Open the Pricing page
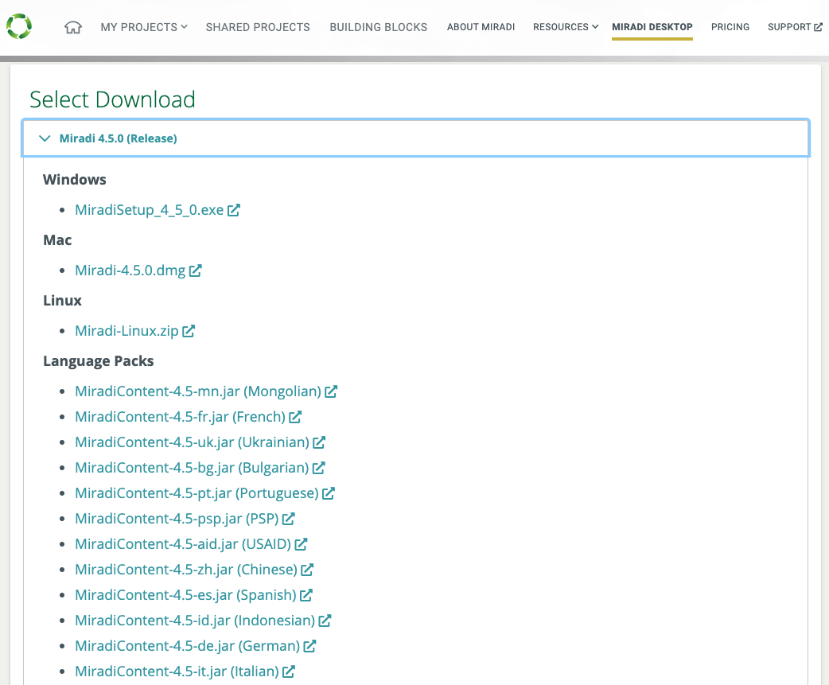829x685 pixels. [730, 27]
